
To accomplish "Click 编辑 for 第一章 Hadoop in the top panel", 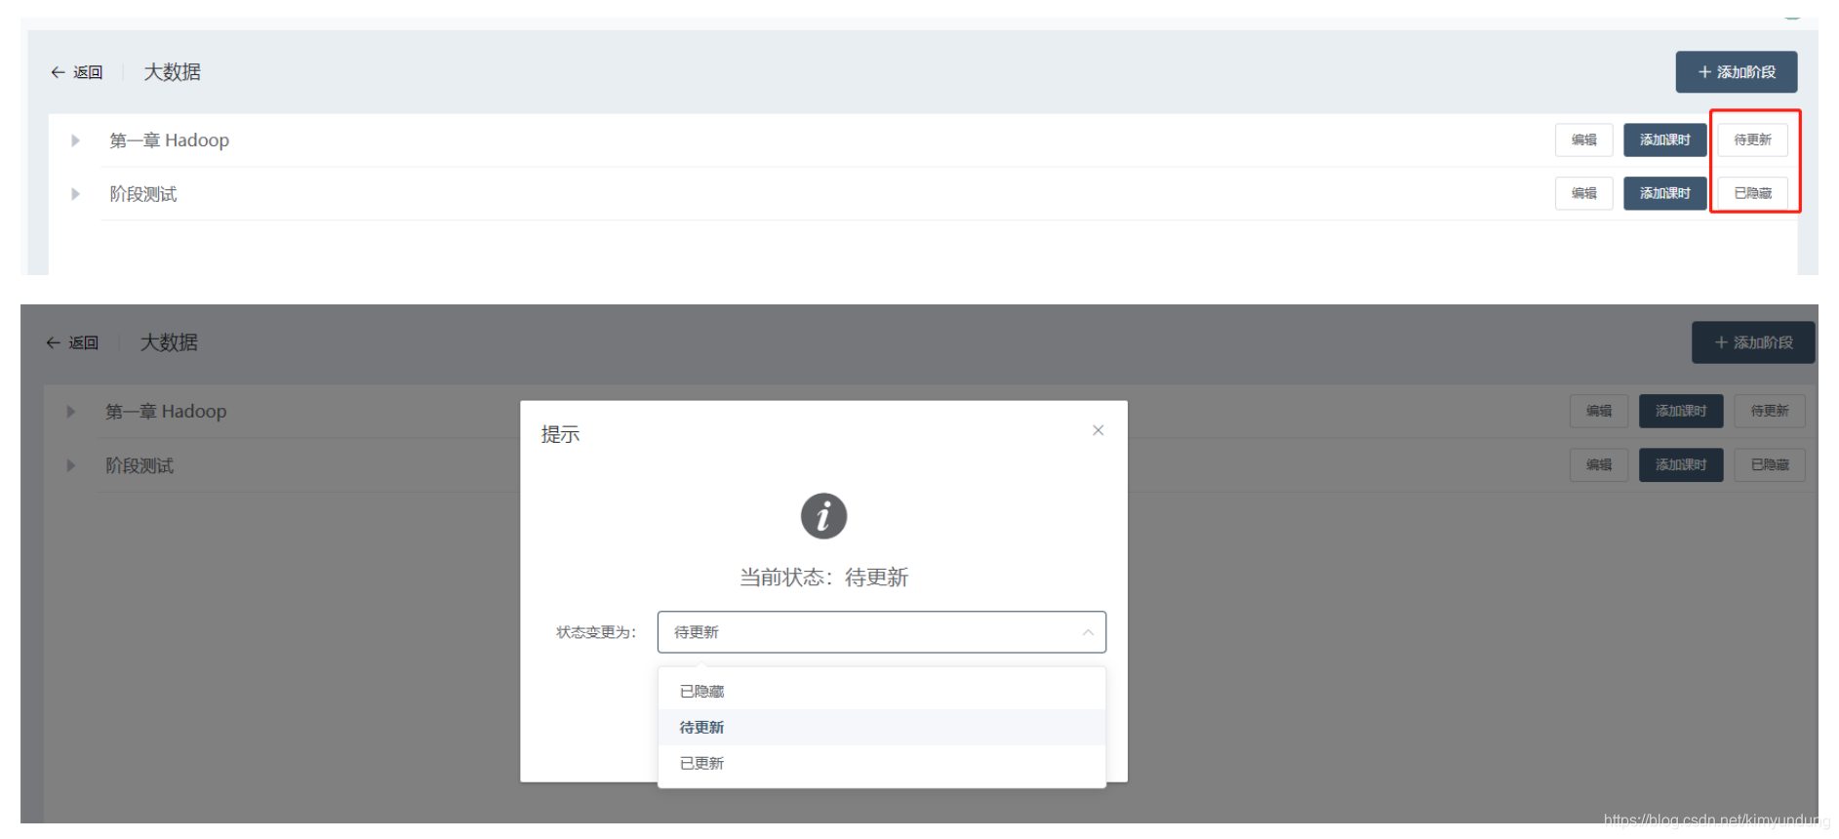I will click(x=1583, y=140).
